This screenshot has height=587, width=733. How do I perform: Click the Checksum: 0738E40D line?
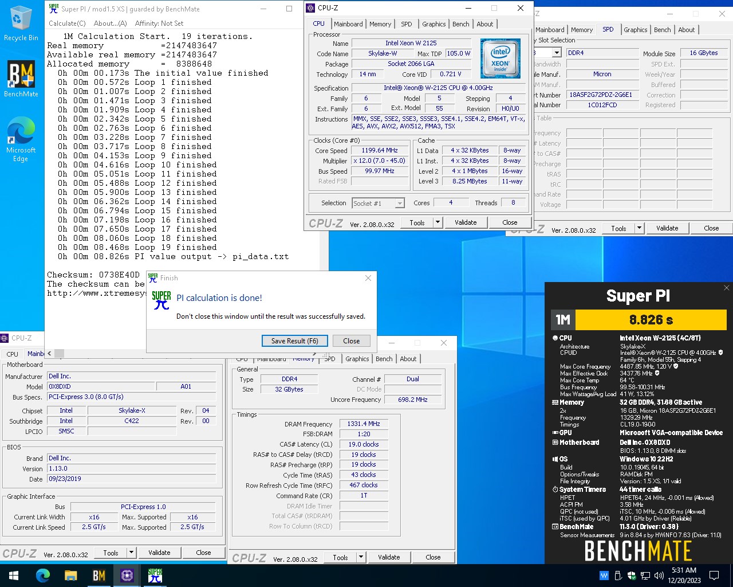[93, 275]
